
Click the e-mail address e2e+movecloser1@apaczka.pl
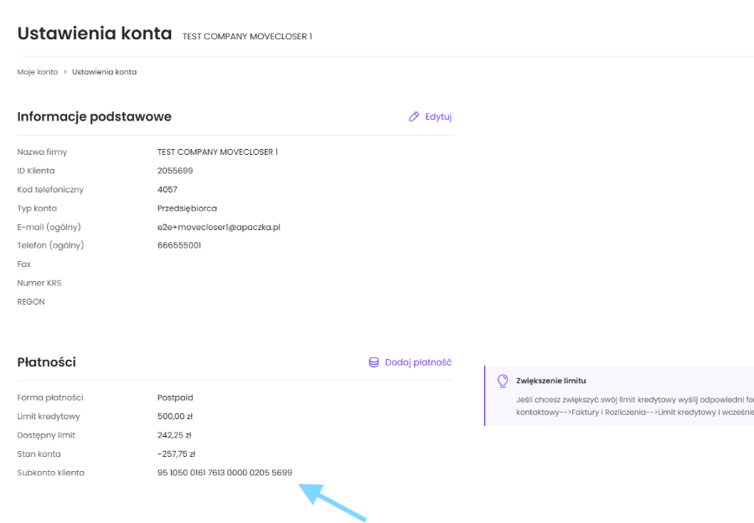click(218, 227)
